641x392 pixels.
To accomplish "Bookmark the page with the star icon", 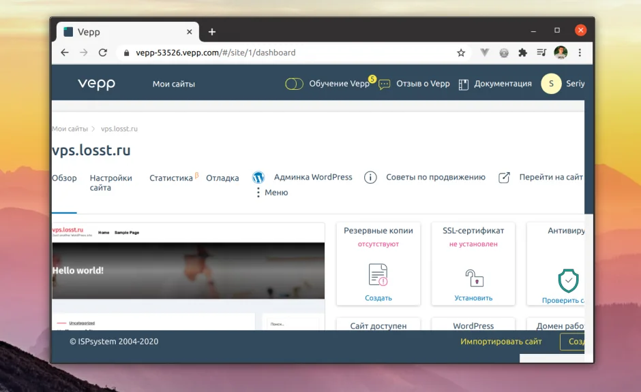I will point(460,52).
